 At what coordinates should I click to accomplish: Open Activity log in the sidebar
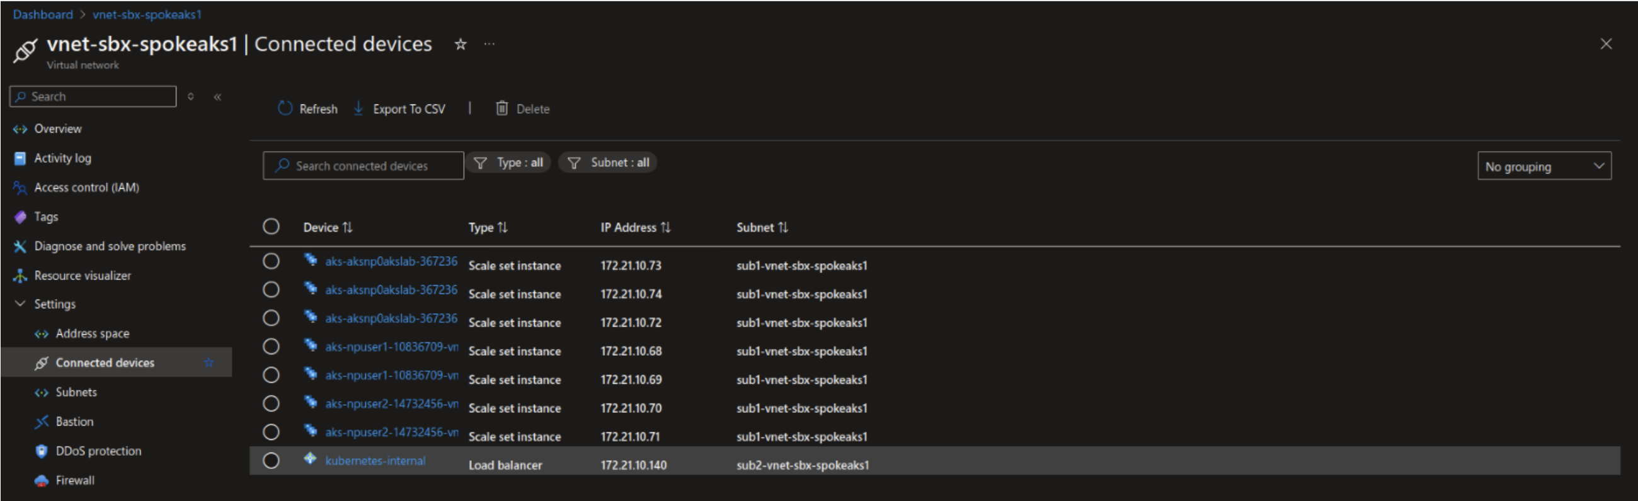click(62, 158)
